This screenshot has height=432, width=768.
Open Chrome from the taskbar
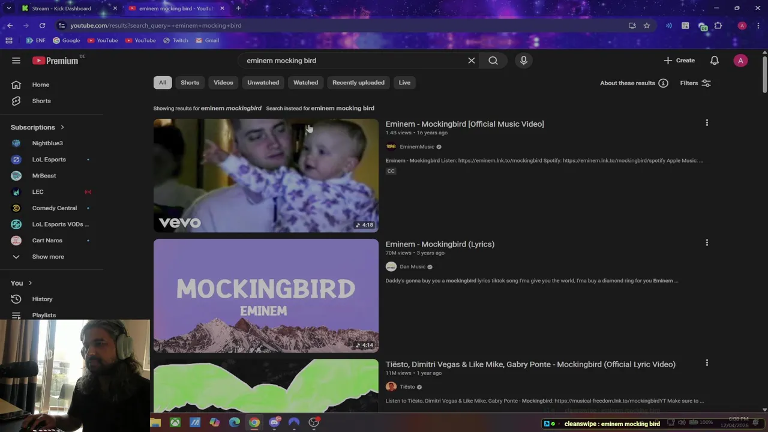coord(254,422)
